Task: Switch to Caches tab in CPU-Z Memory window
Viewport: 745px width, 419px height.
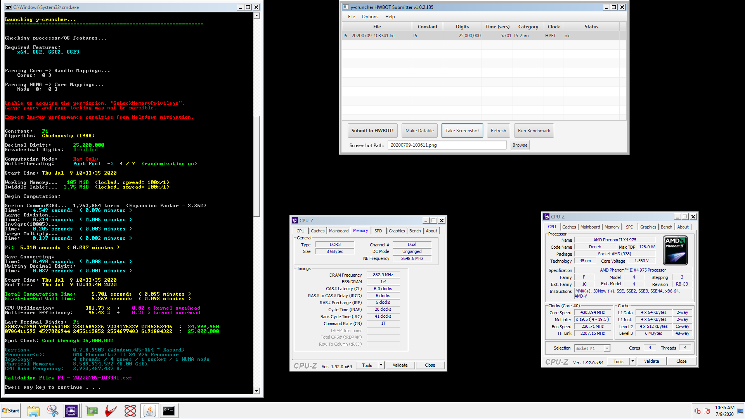Action: click(317, 231)
